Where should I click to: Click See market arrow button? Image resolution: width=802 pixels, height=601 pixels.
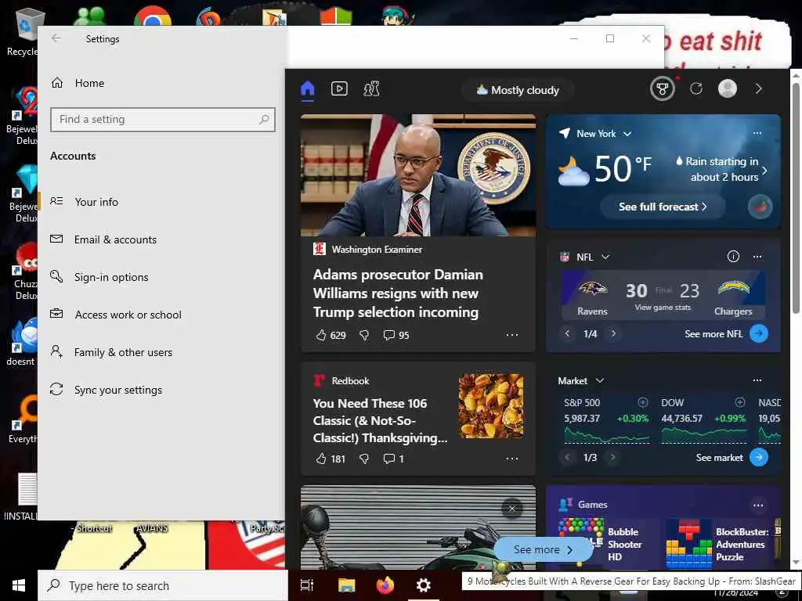tap(758, 457)
